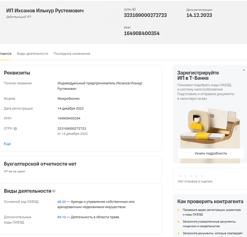Select the third rating star
The height and width of the screenshot is (237, 247).
tap(191, 176)
